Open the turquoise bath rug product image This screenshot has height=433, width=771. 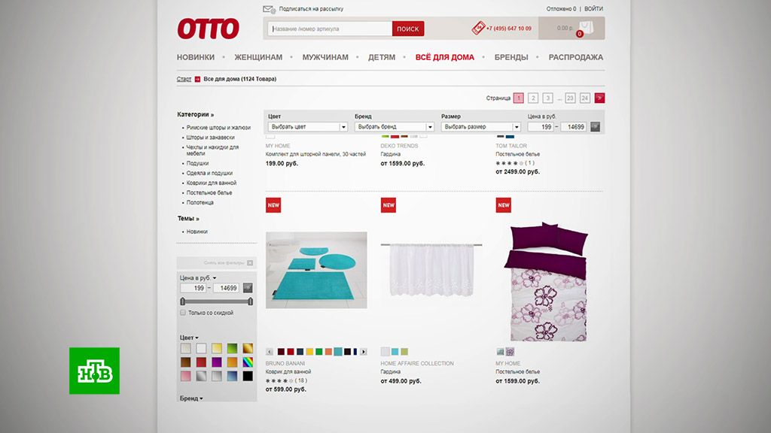pyautogui.click(x=316, y=270)
